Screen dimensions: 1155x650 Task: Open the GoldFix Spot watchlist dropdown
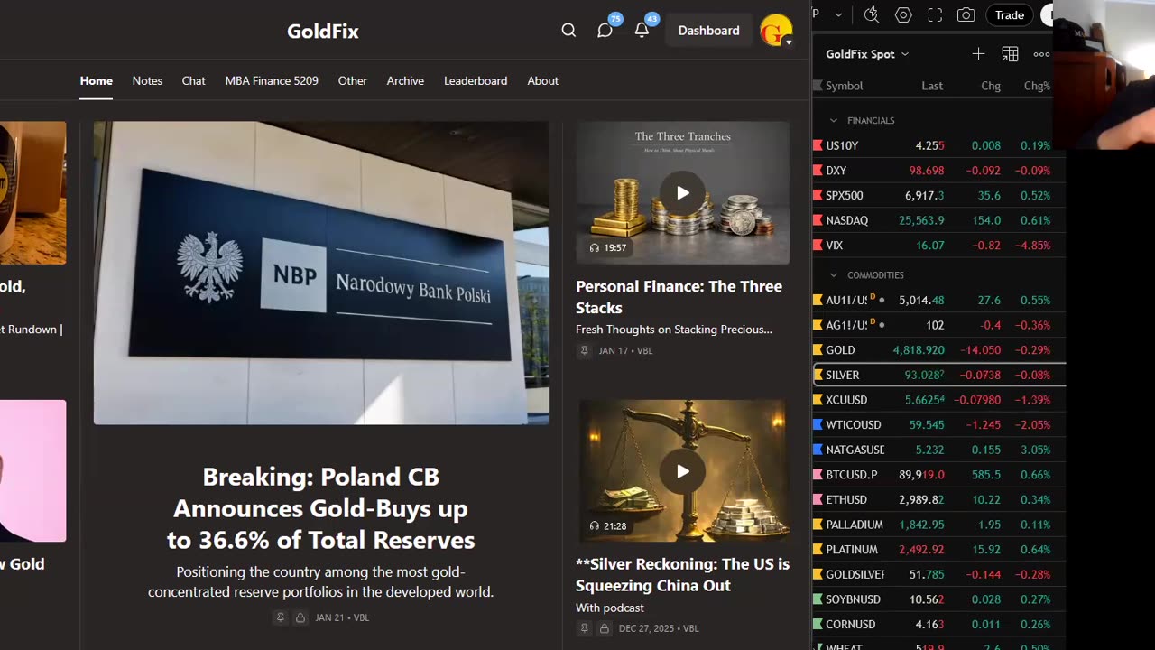[x=867, y=54]
